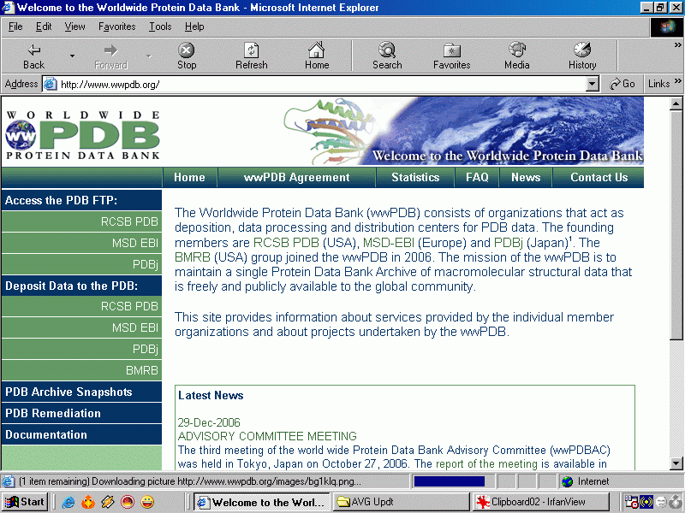Click the Forward arrow button
The width and height of the screenshot is (685, 513).
(110, 56)
